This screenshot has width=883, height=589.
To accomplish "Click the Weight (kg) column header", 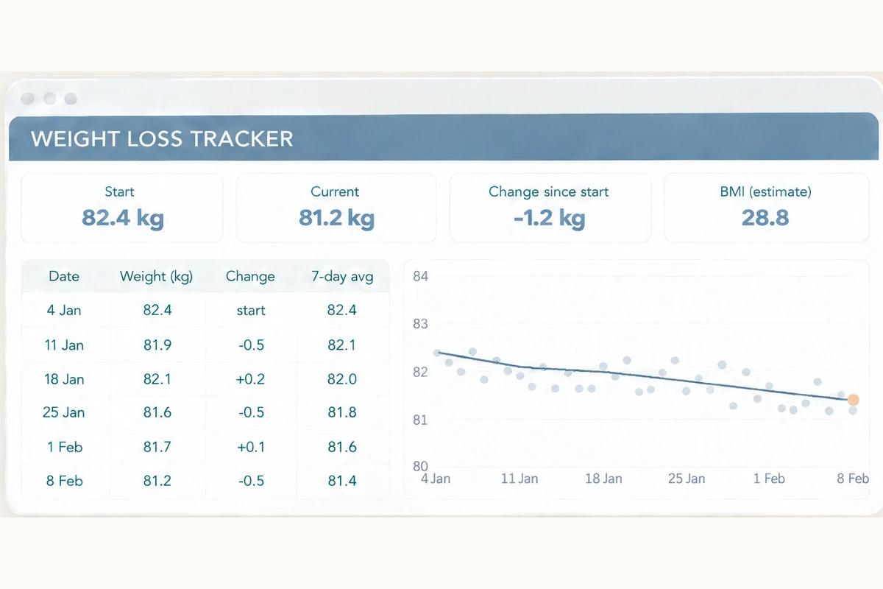I will coord(156,277).
